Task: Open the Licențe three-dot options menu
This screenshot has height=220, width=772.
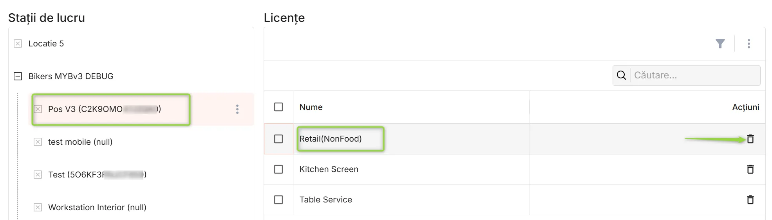Action: pos(748,44)
